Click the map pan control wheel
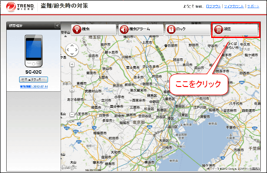The height and width of the screenshot is (173, 267). [x=72, y=50]
